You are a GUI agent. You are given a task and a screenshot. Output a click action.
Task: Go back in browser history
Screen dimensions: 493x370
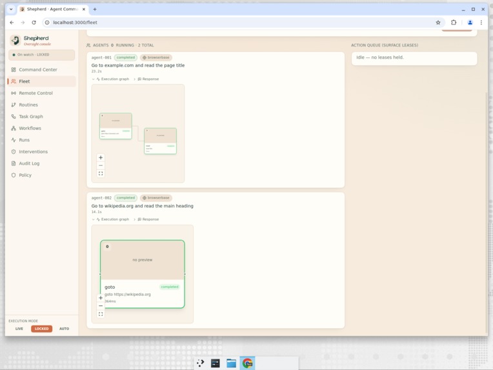tap(12, 23)
